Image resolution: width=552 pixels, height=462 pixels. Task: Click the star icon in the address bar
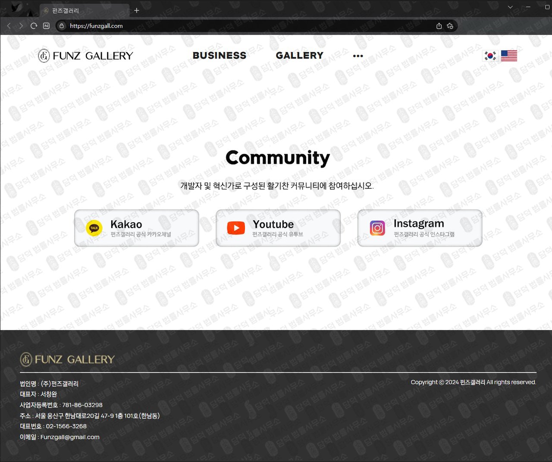(450, 26)
